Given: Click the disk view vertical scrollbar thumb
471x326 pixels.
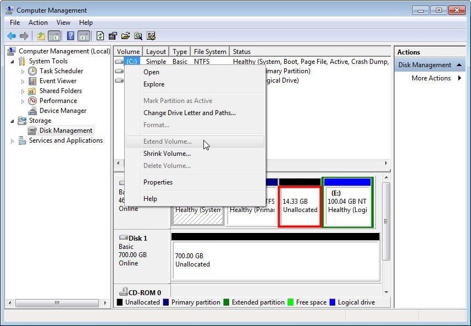Looking at the screenshot, I should pyautogui.click(x=386, y=221).
